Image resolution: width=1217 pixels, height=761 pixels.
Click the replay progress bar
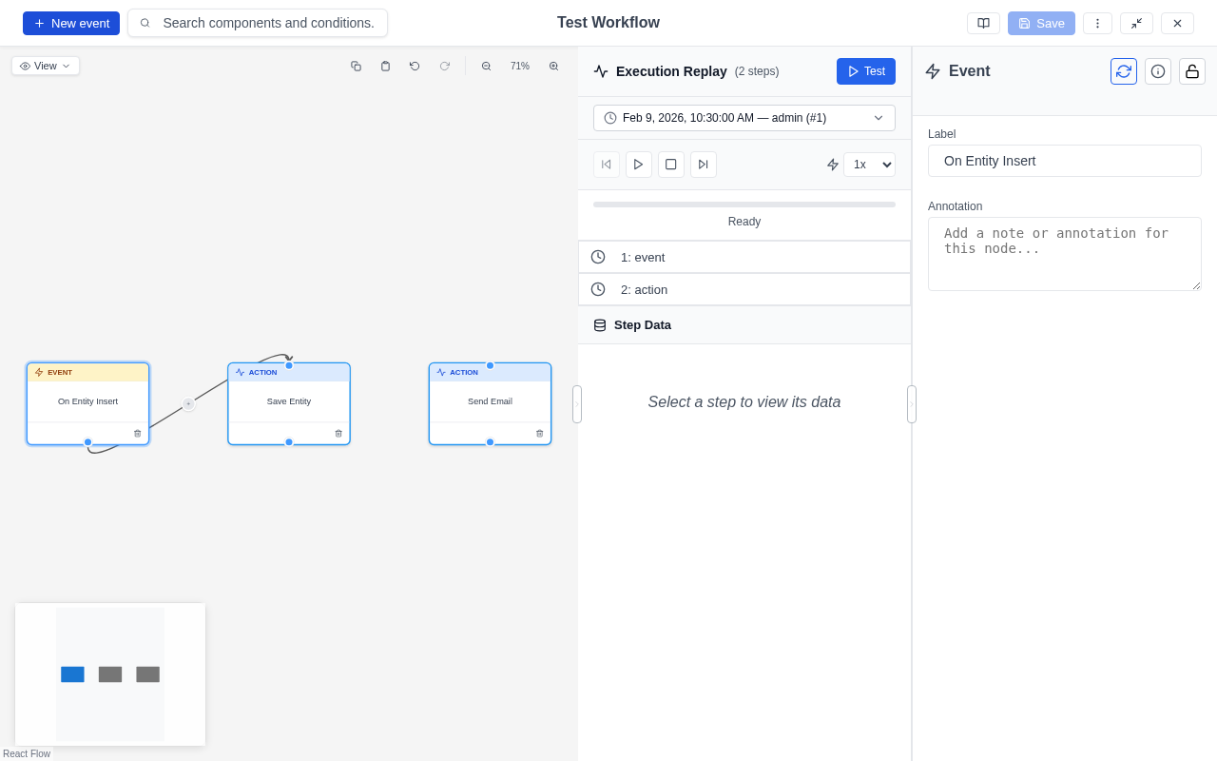[x=744, y=205]
